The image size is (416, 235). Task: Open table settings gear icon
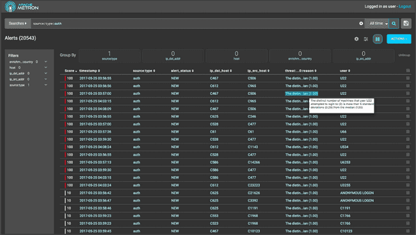click(356, 39)
